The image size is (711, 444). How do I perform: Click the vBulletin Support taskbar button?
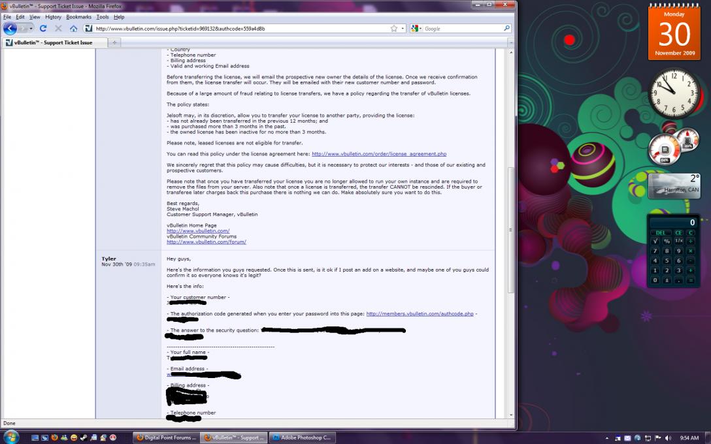click(x=234, y=437)
